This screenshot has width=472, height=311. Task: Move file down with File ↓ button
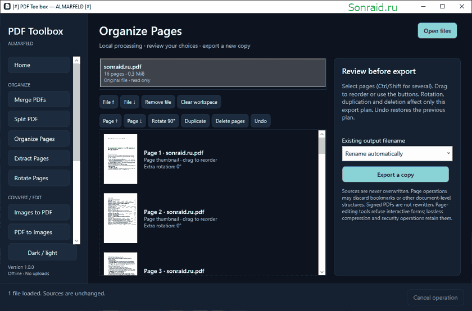point(130,102)
